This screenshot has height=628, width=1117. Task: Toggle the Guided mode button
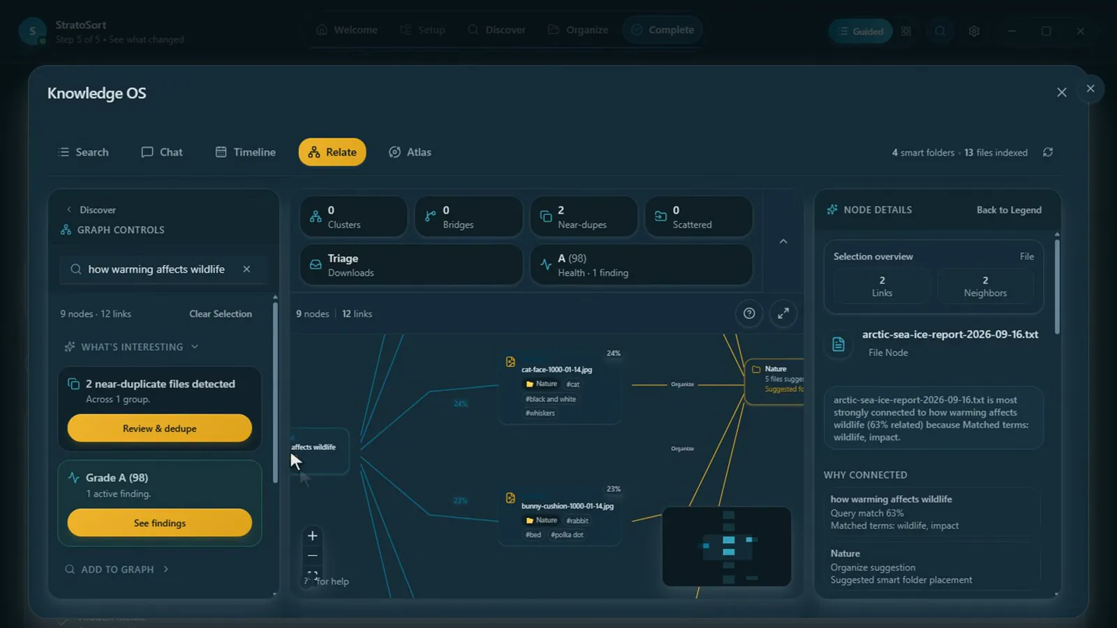pyautogui.click(x=860, y=31)
